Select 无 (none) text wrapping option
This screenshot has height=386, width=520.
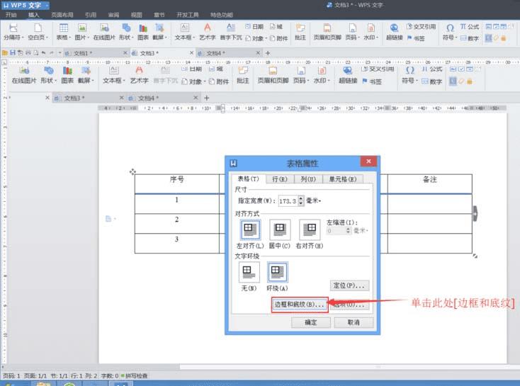248,272
